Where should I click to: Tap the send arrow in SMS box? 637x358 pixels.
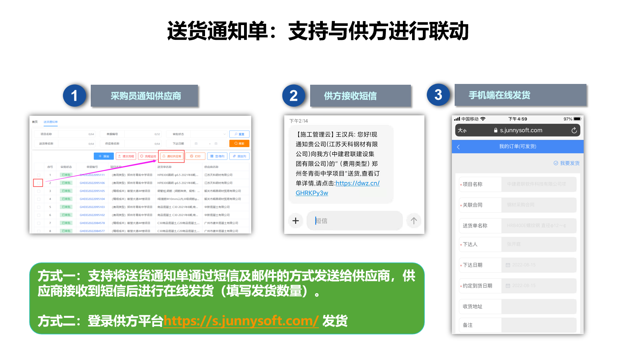[x=414, y=221]
